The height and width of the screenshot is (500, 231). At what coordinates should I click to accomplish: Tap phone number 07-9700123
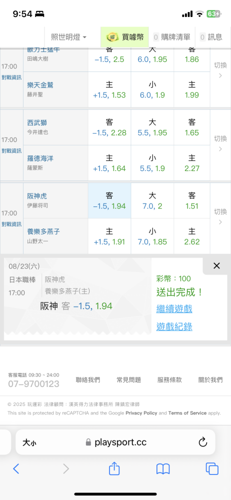pos(33,383)
